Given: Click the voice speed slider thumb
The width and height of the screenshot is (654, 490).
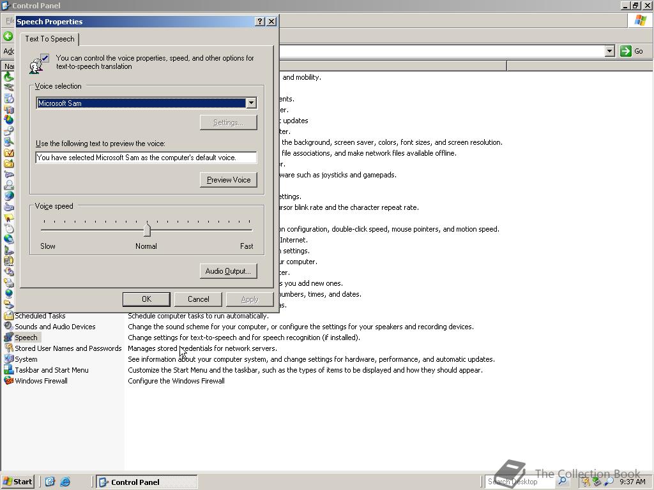Looking at the screenshot, I should tap(147, 230).
